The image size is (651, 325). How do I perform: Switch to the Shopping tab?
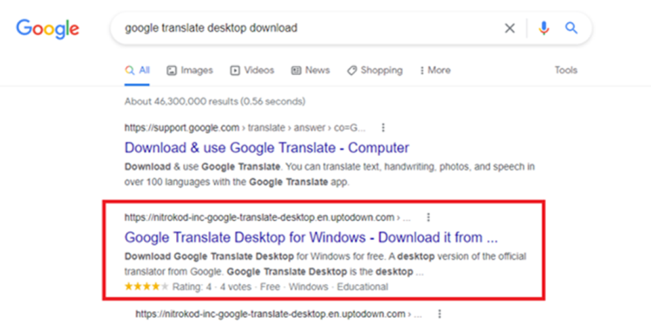click(x=375, y=70)
